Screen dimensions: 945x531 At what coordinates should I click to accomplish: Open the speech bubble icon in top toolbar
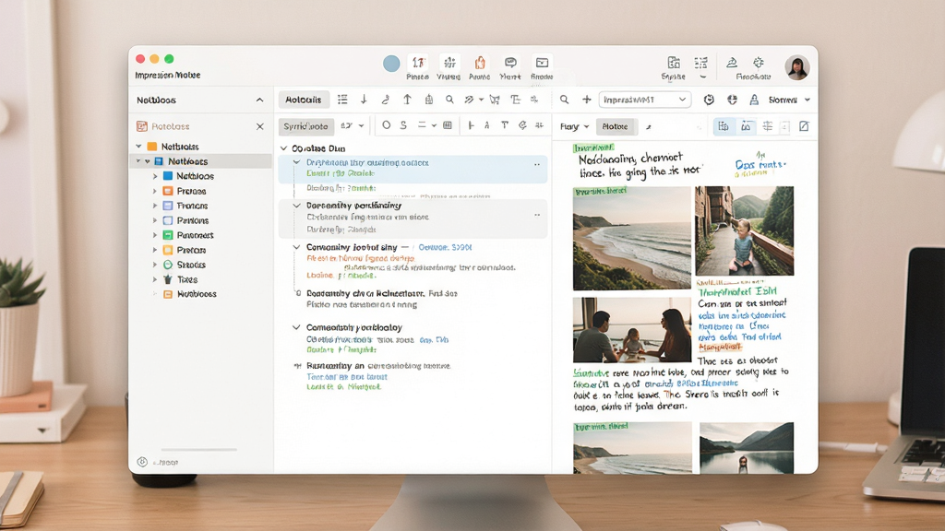510,63
